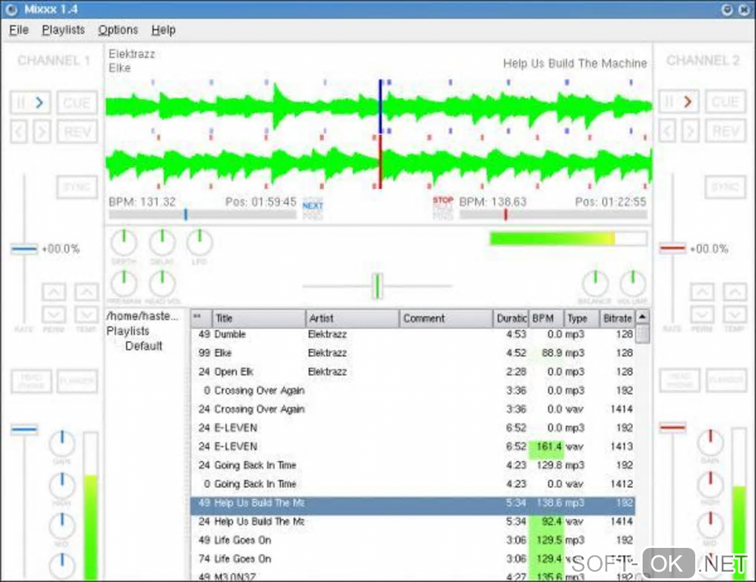Toggle REV reverse playback on Channel 2
This screenshot has width=756, height=582.
[x=726, y=132]
